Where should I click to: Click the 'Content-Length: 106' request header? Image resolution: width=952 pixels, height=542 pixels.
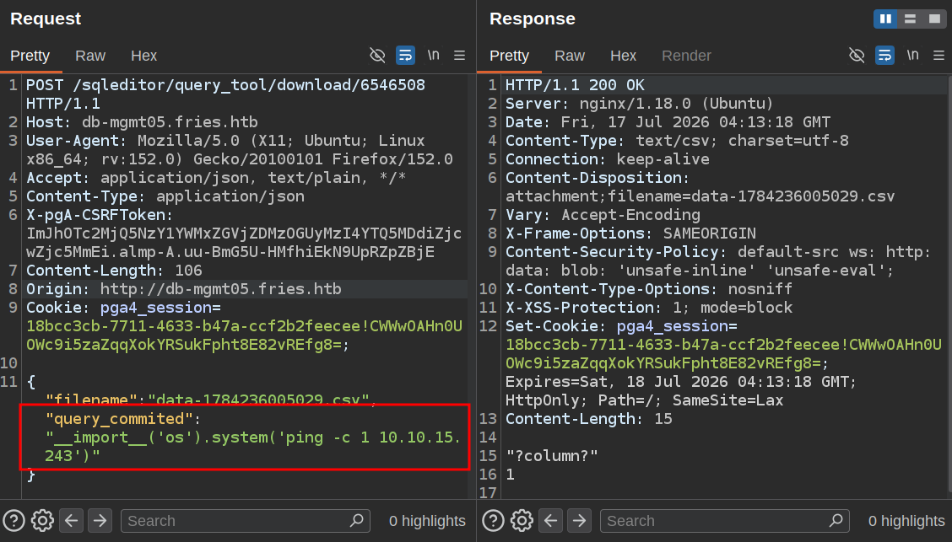click(x=114, y=271)
